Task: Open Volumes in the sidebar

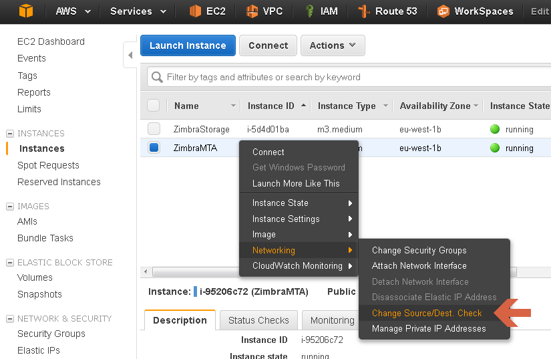Action: 35,278
